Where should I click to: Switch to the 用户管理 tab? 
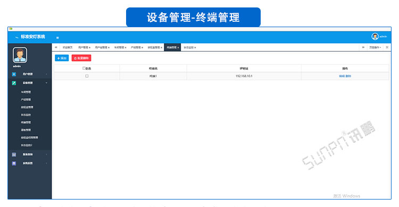(83, 47)
